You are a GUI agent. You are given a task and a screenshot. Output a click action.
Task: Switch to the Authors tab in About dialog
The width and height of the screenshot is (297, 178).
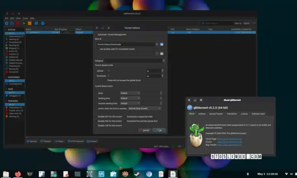(202, 114)
